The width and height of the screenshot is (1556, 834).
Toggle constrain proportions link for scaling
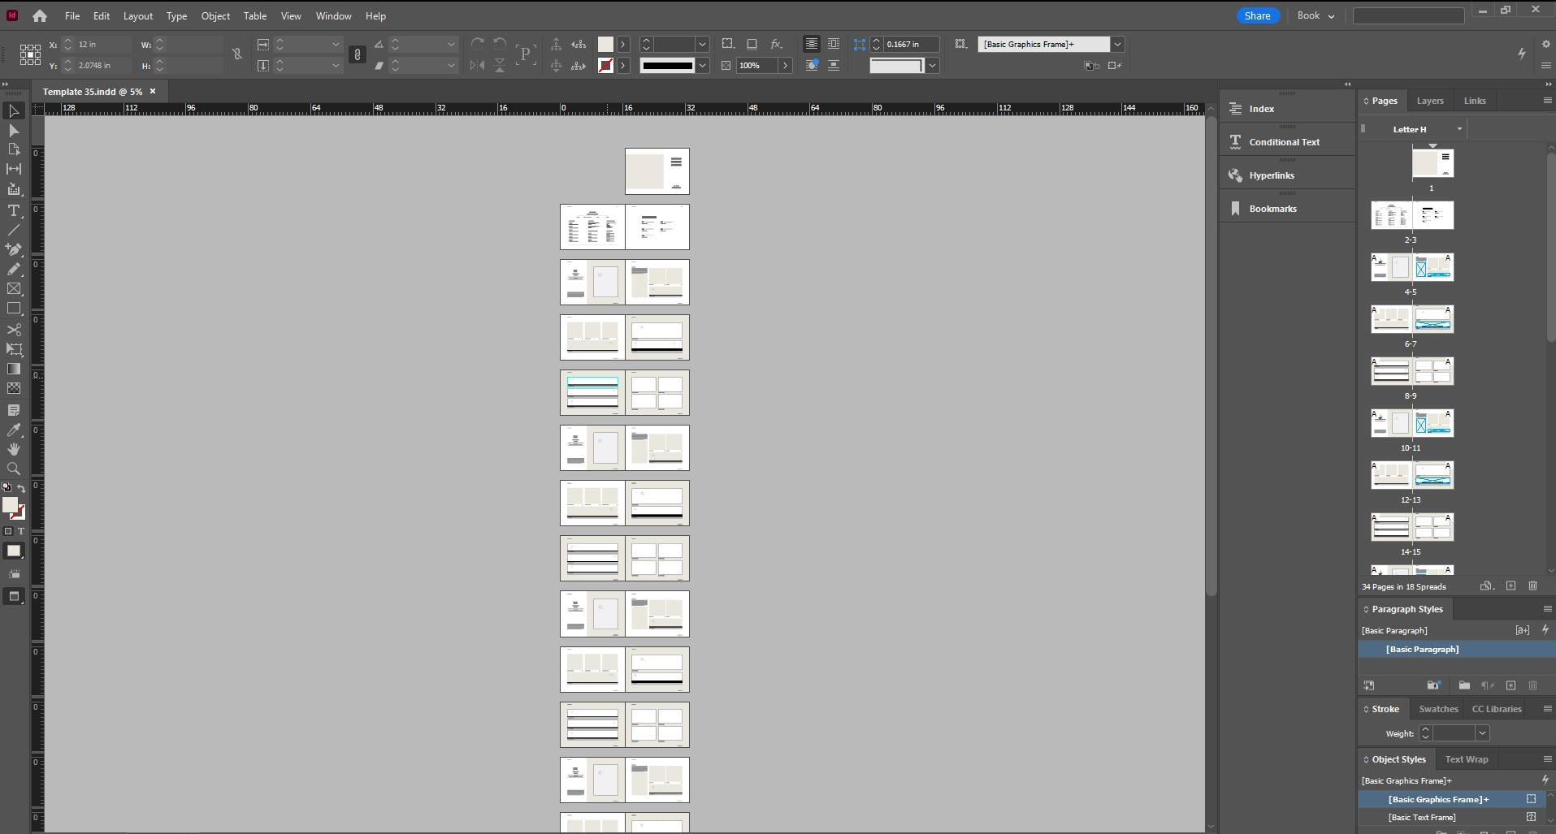(357, 54)
